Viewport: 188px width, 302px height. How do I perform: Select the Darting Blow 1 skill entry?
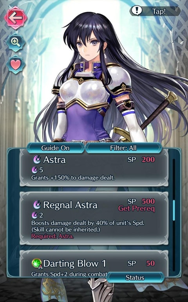pos(94,264)
